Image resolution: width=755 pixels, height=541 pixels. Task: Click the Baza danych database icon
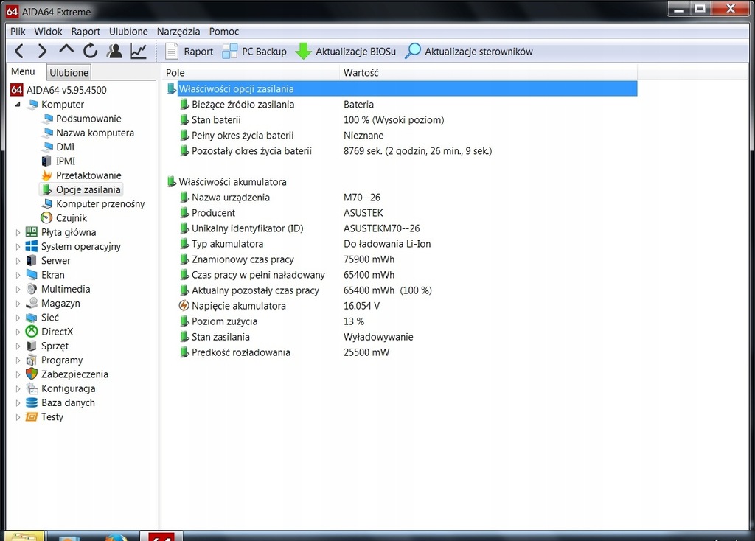click(x=31, y=402)
